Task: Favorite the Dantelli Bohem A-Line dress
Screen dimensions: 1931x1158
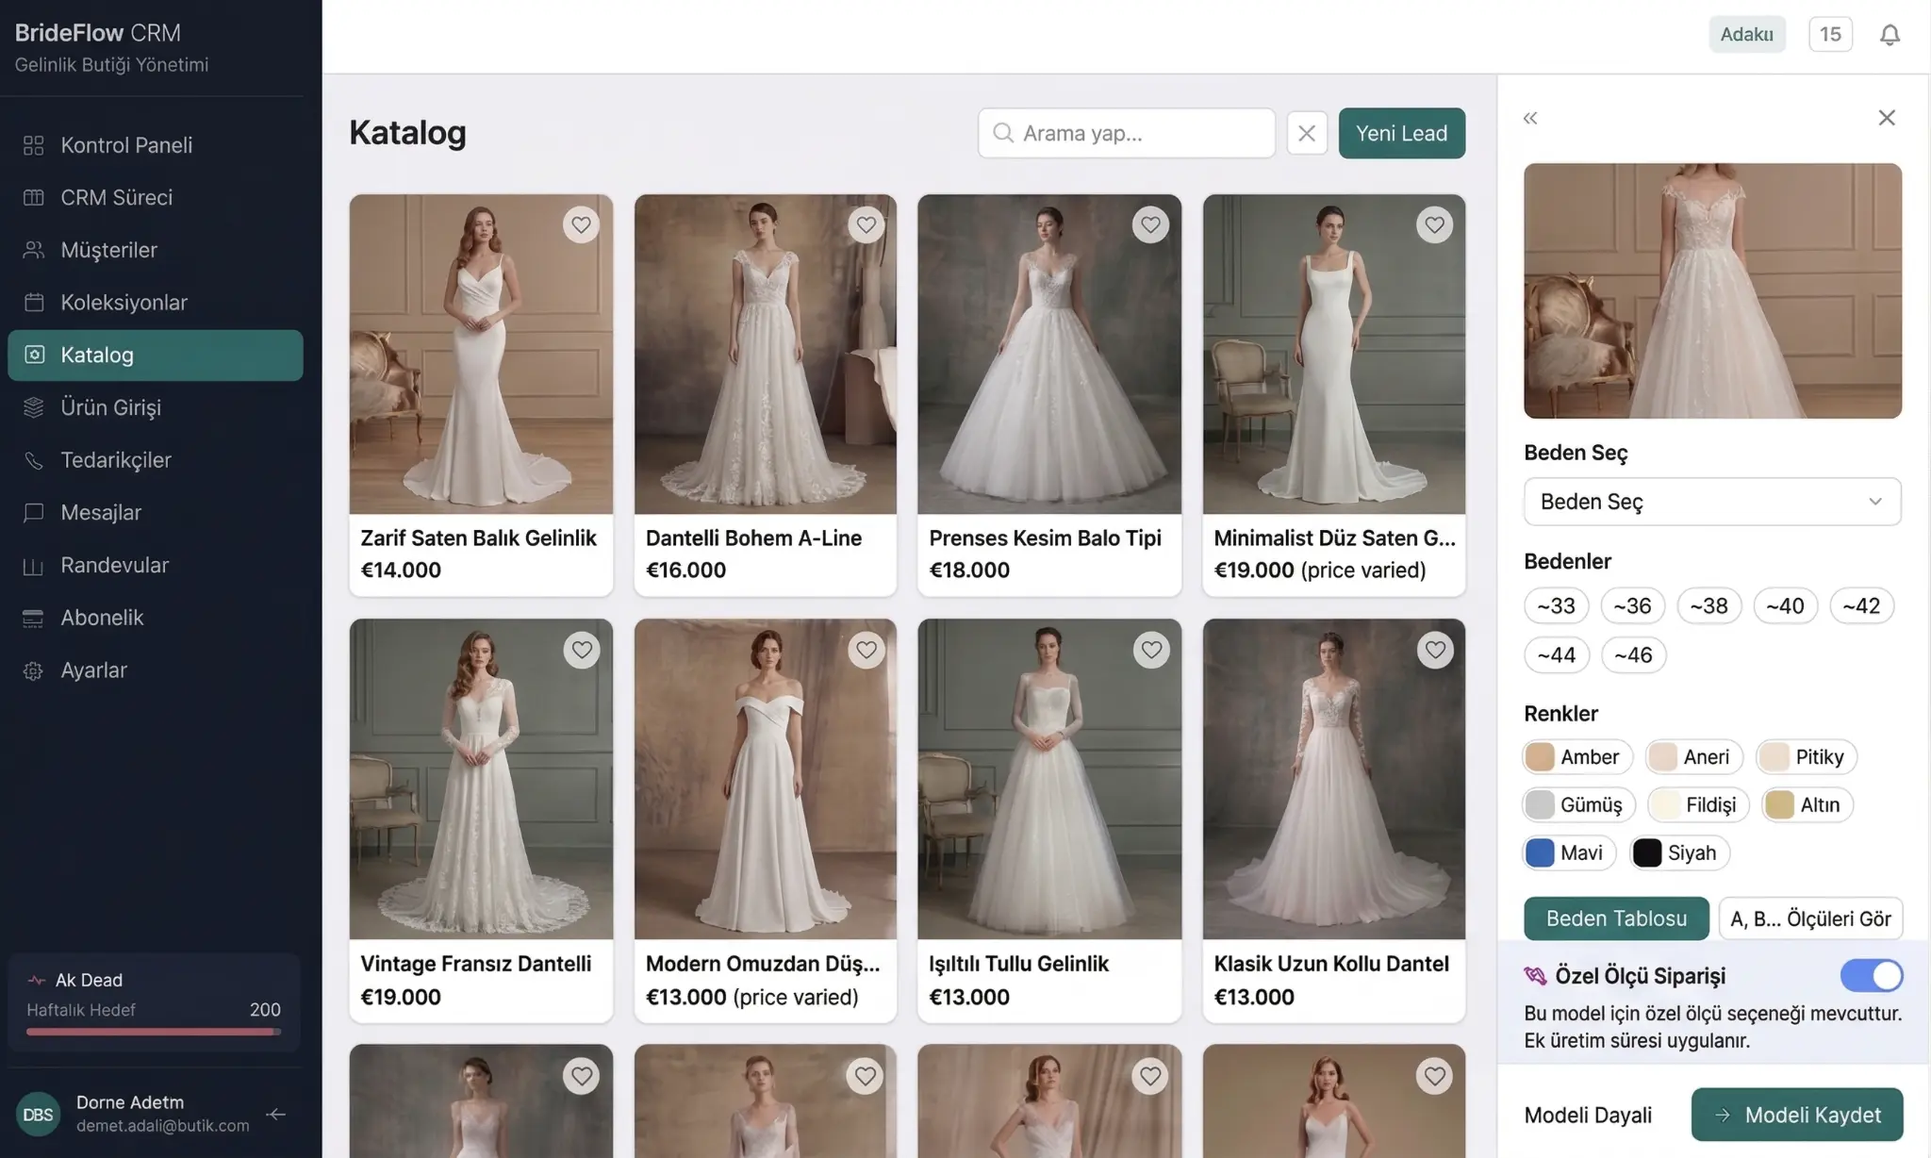Action: click(866, 224)
